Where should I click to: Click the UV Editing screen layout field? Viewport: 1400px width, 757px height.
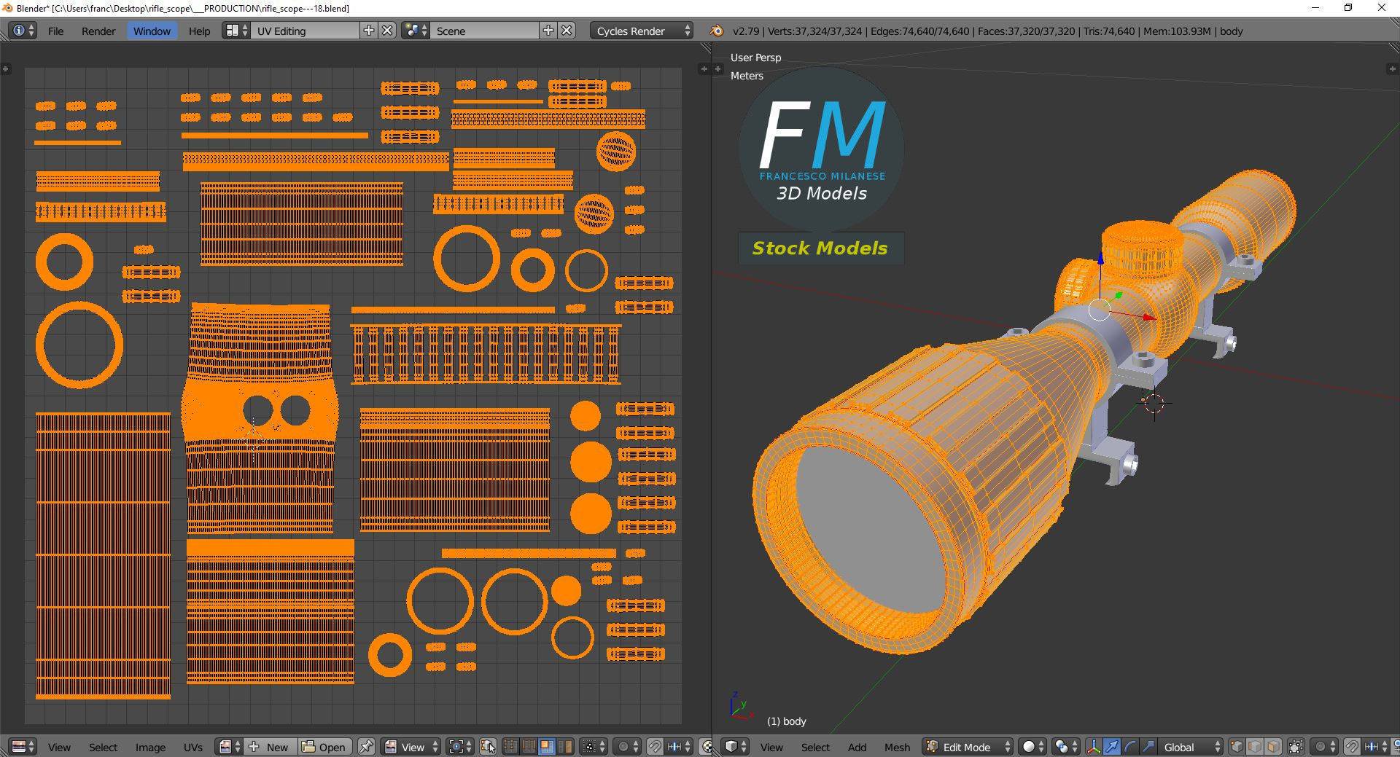(x=306, y=31)
